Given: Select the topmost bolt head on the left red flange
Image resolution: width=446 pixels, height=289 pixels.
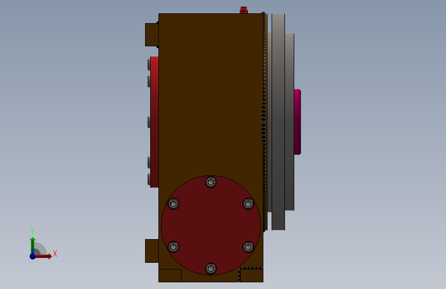Looking at the screenshot, I should click(x=149, y=65).
